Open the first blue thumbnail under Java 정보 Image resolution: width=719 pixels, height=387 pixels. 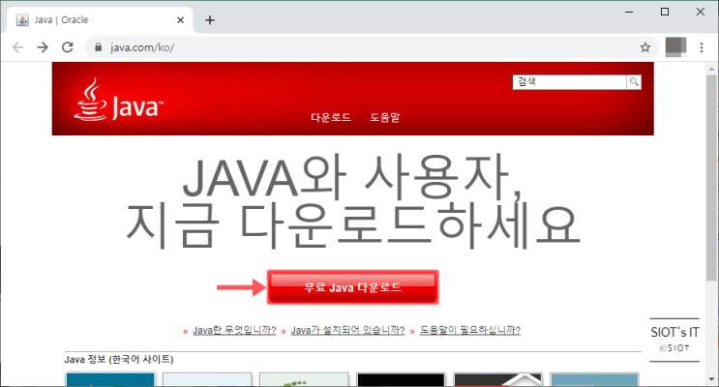pyautogui.click(x=110, y=379)
